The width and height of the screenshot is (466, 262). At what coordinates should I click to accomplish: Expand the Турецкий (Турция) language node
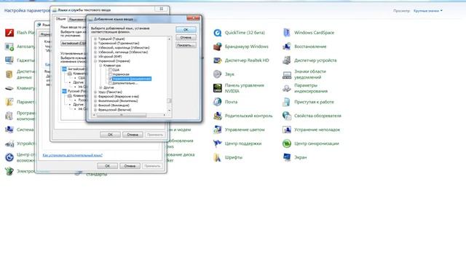pyautogui.click(x=95, y=39)
